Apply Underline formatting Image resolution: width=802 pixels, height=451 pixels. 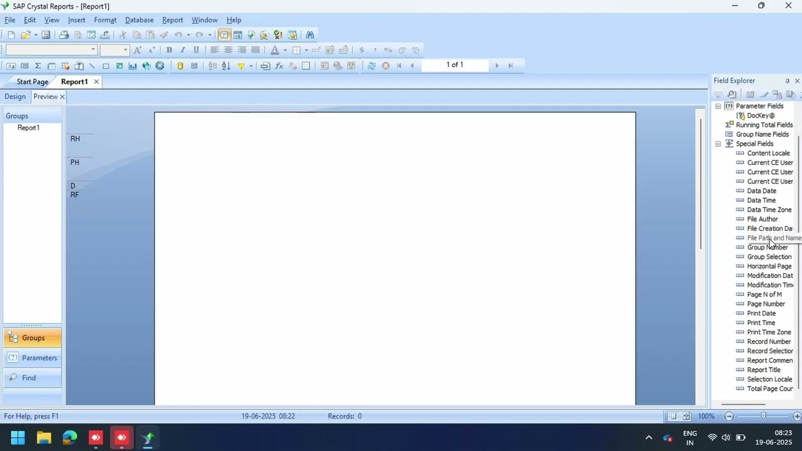pos(196,50)
